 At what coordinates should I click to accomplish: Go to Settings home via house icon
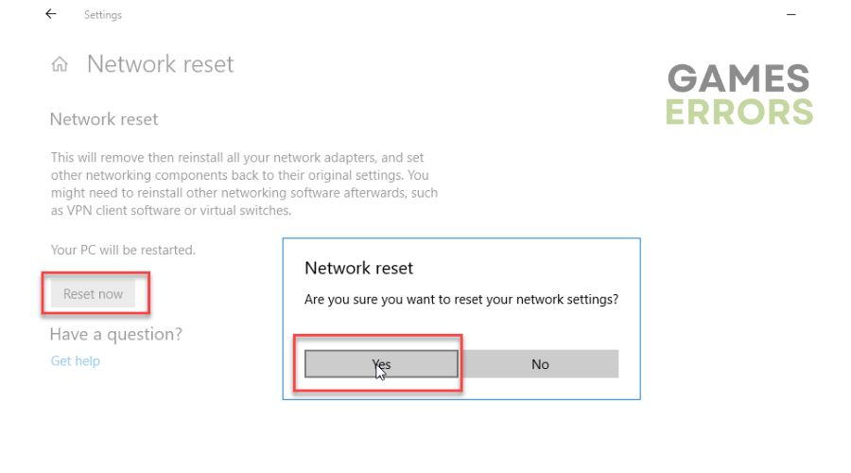tap(60, 64)
